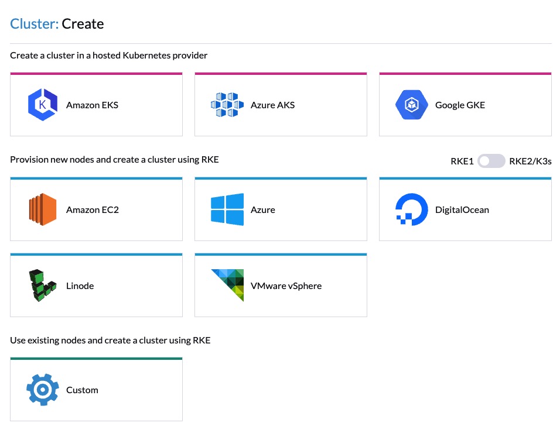
Task: Open the Custom cluster creation card
Action: [x=96, y=389]
